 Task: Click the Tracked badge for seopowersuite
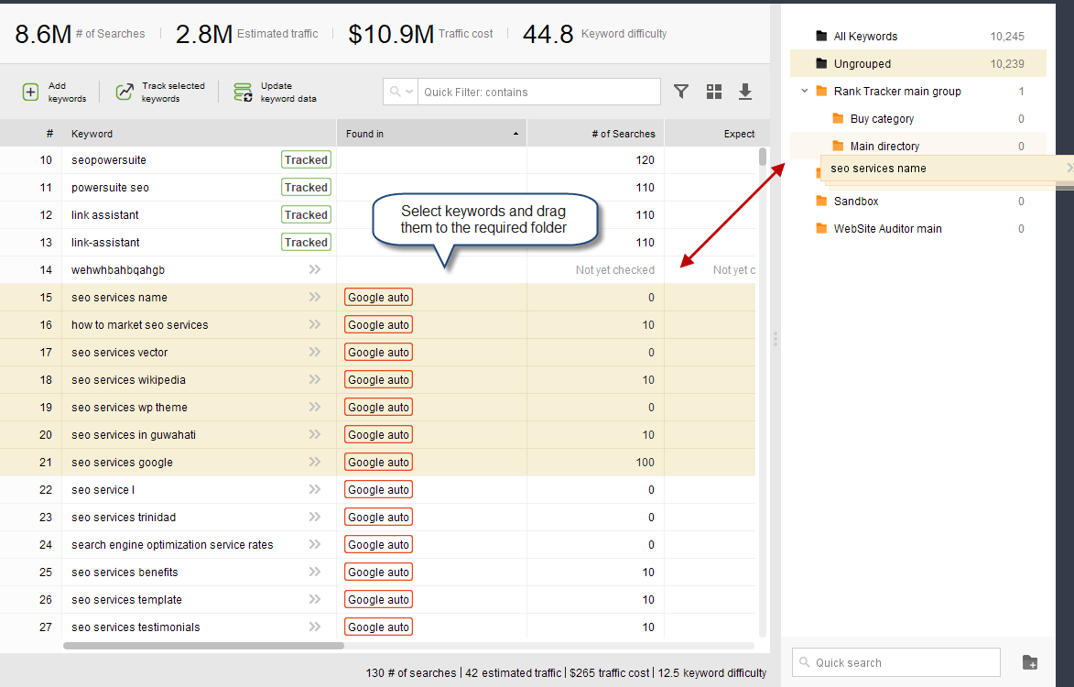[306, 160]
